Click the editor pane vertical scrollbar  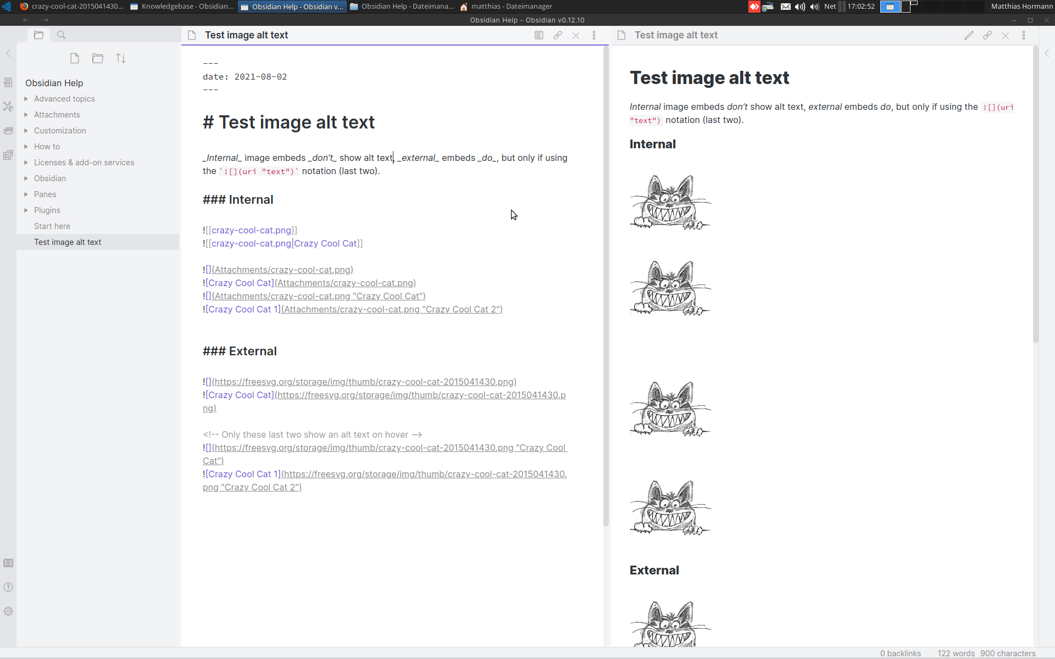pos(606,286)
